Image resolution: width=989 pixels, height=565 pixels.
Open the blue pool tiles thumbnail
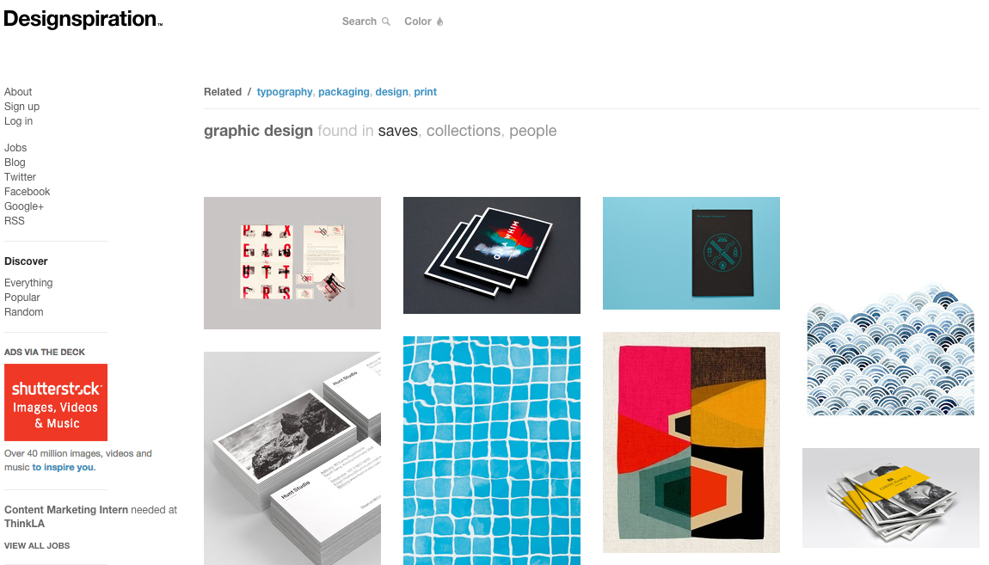492,451
